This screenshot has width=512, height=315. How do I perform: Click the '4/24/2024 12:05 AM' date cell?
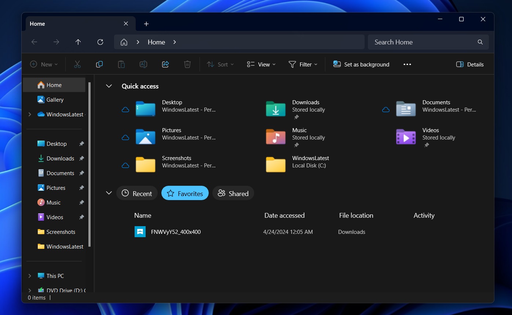coord(288,232)
